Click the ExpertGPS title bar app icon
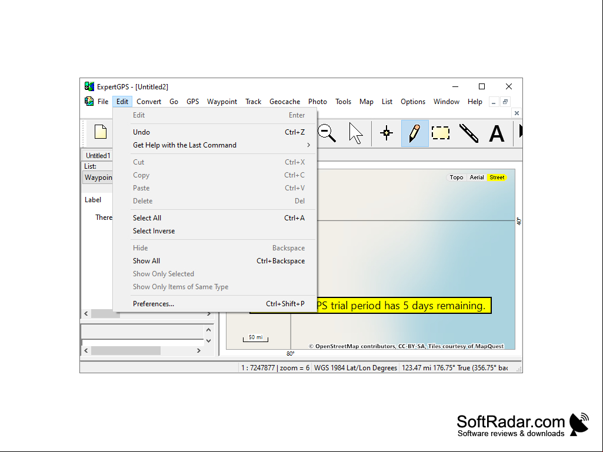603x452 pixels. click(x=89, y=86)
